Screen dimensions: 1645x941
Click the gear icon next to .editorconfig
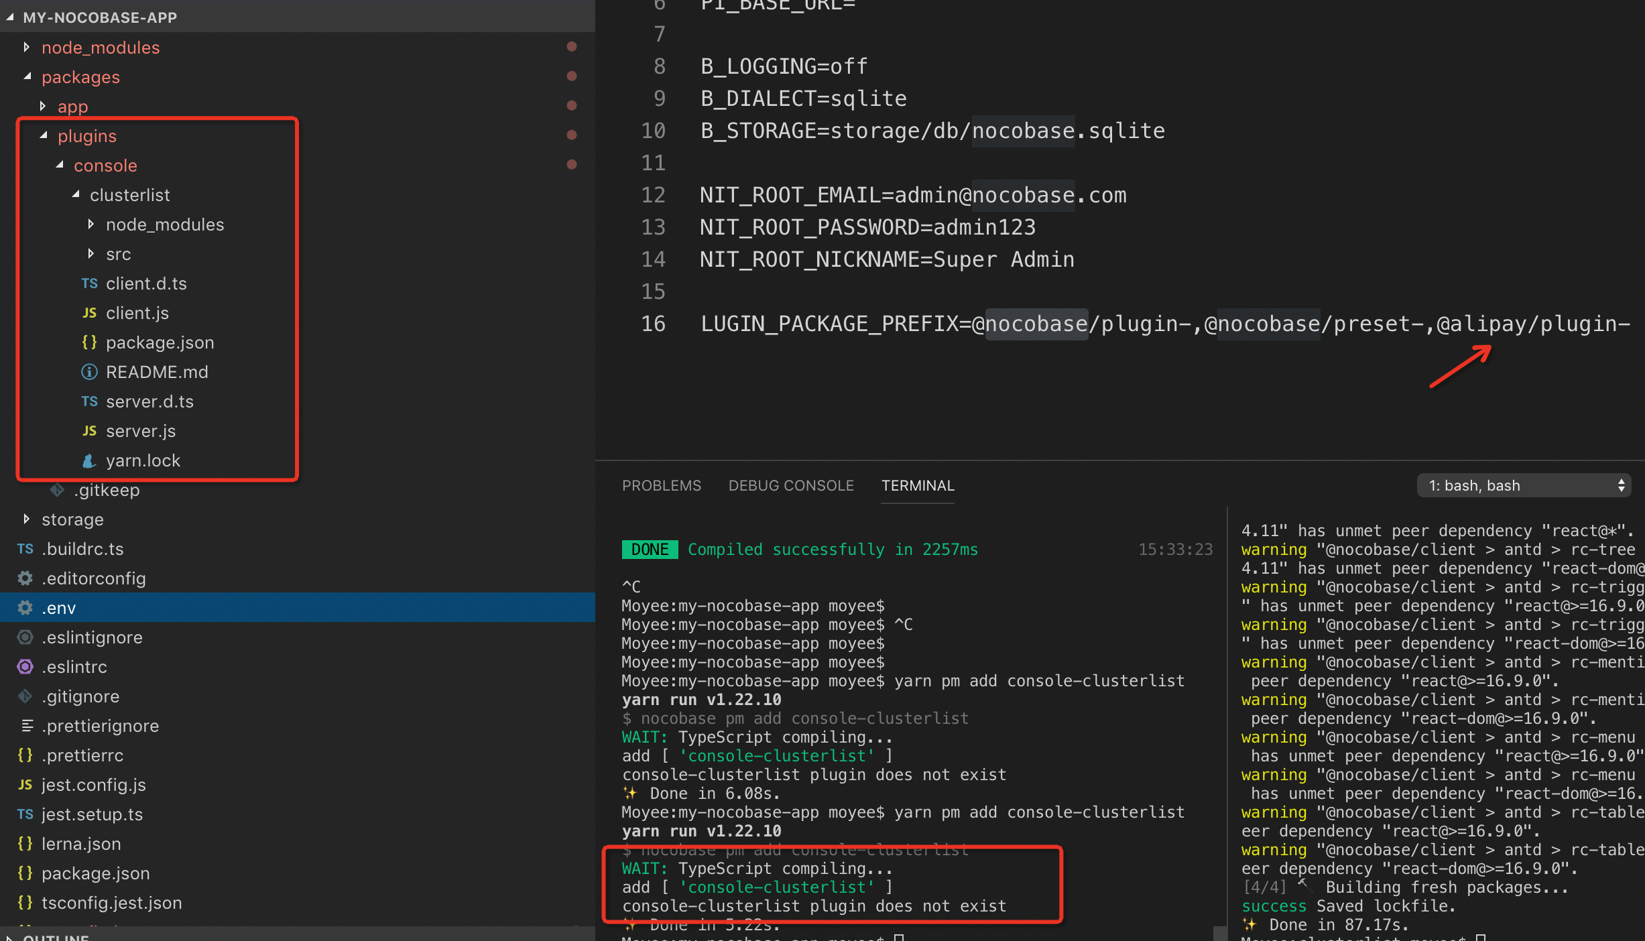pyautogui.click(x=24, y=578)
